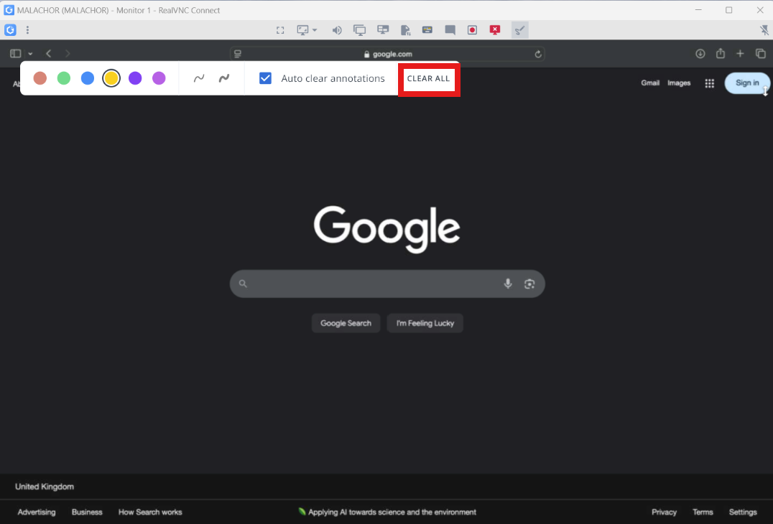The height and width of the screenshot is (524, 773).
Task: Open the VNC three-dot options menu
Action: pyautogui.click(x=27, y=30)
